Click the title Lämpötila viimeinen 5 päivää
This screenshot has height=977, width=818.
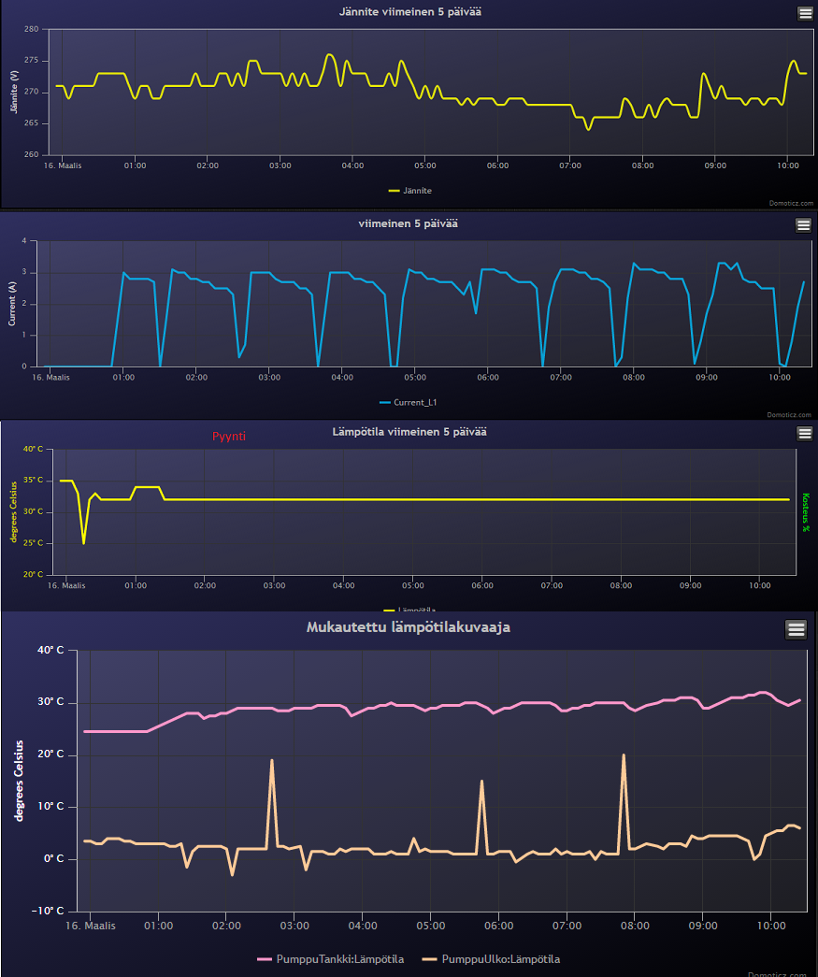click(x=409, y=432)
